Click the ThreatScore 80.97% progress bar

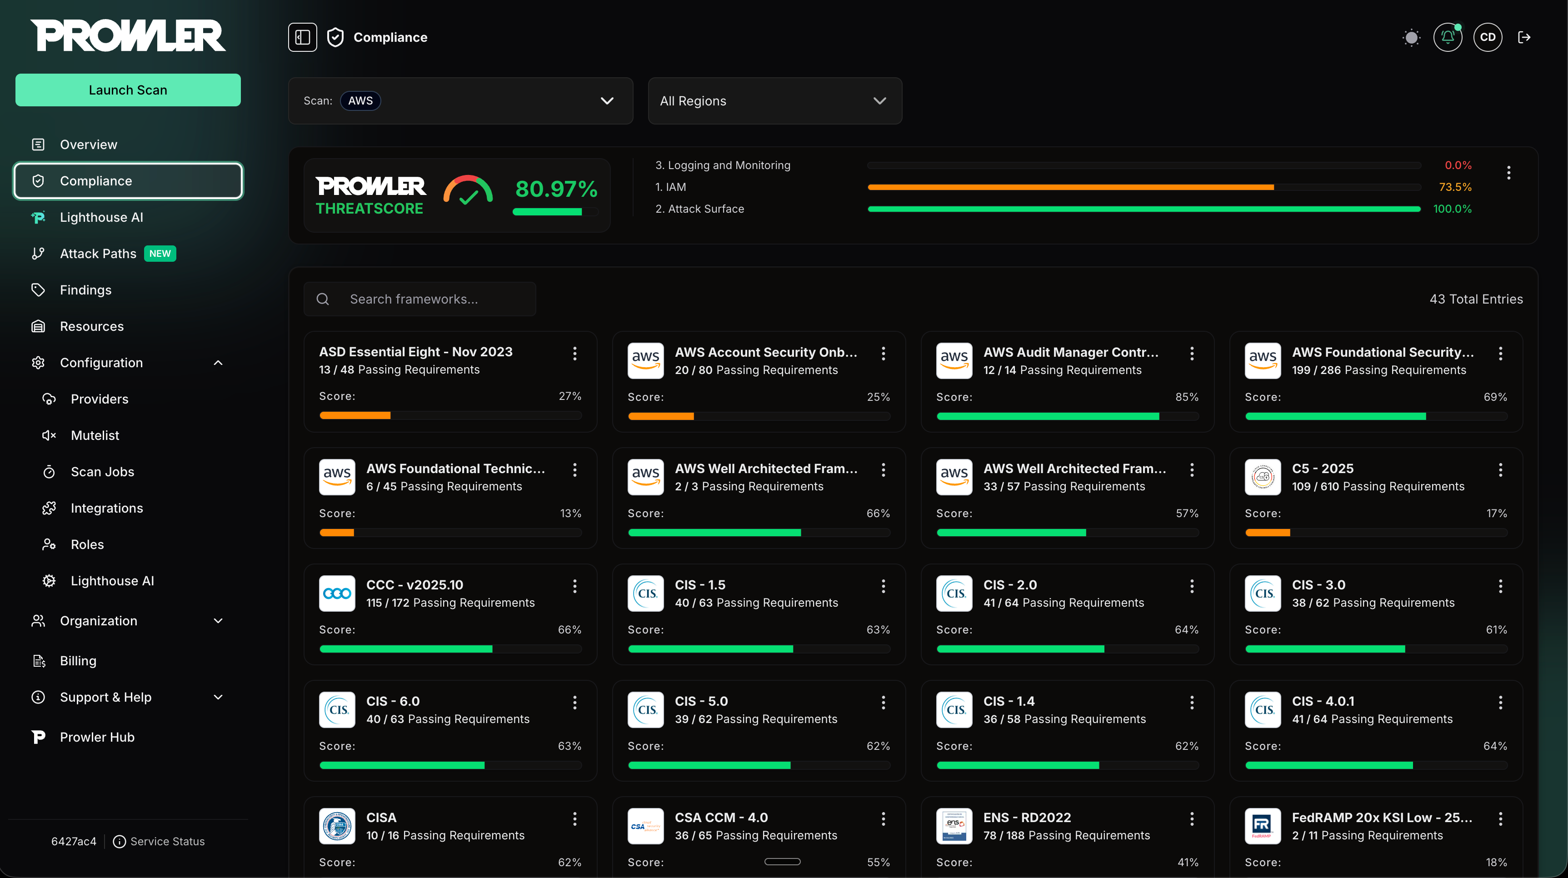(x=555, y=212)
